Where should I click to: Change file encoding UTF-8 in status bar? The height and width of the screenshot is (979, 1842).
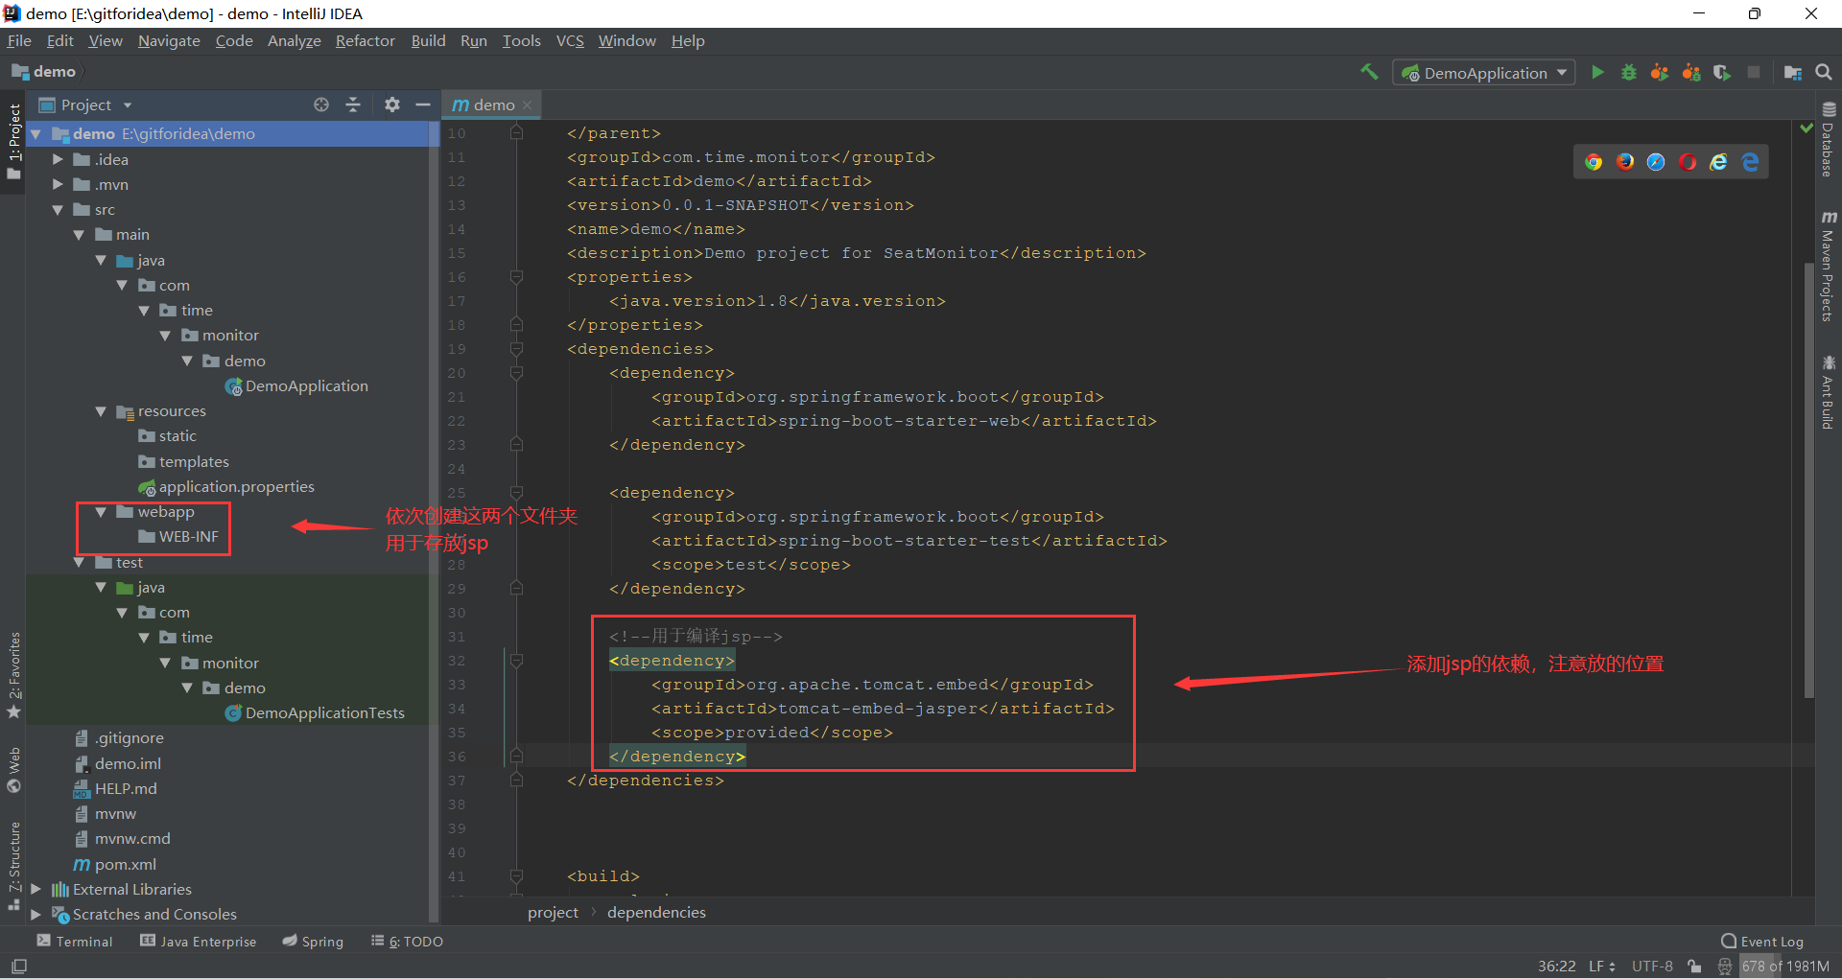click(1652, 967)
